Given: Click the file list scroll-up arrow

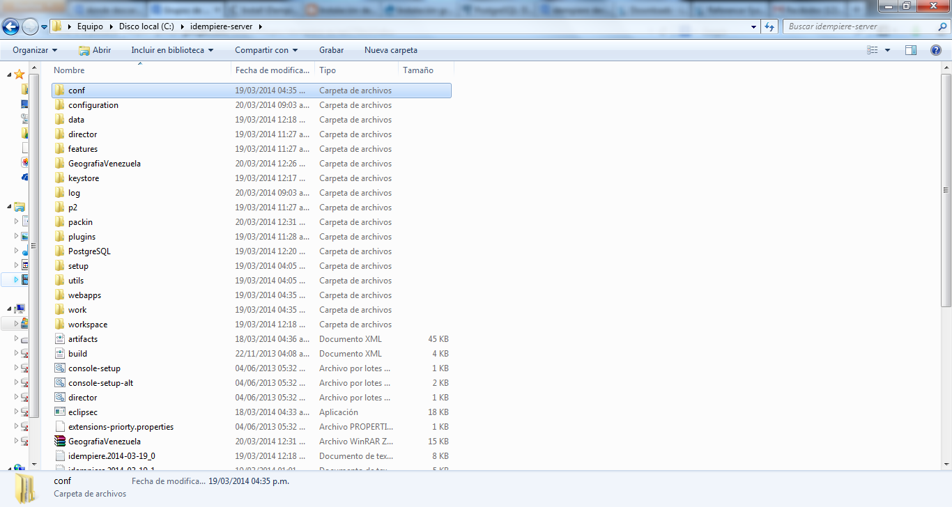Looking at the screenshot, I should click(946, 66).
